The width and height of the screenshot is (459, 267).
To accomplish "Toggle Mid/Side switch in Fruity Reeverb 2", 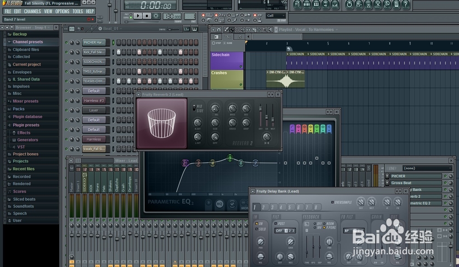I will click(194, 108).
